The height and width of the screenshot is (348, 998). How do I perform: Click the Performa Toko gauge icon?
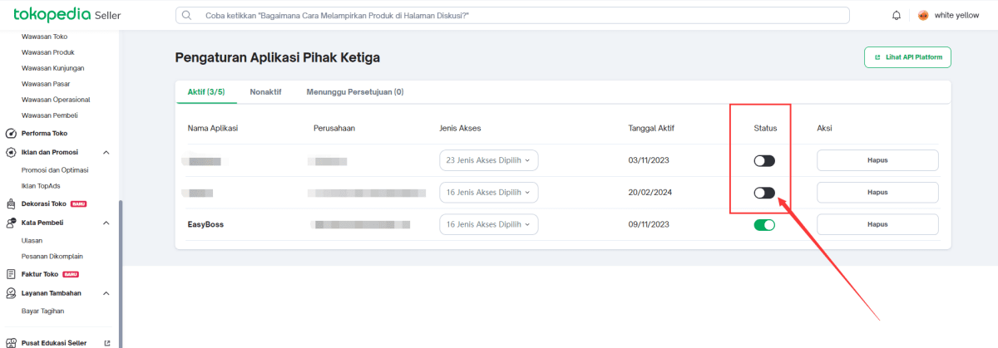[11, 133]
